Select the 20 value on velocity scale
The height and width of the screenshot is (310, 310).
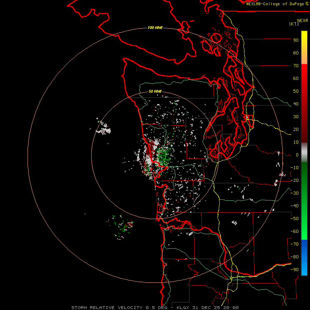pos(296,129)
